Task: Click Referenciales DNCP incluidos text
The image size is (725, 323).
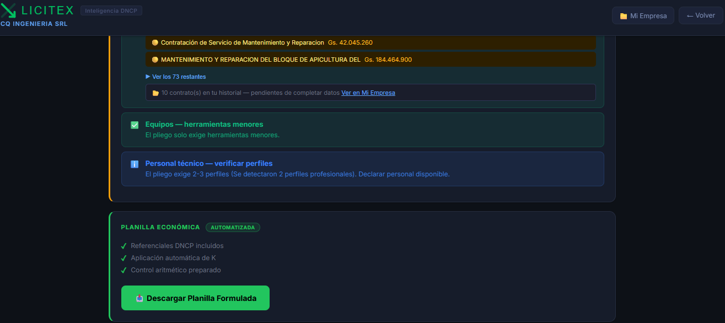Action: pos(177,246)
